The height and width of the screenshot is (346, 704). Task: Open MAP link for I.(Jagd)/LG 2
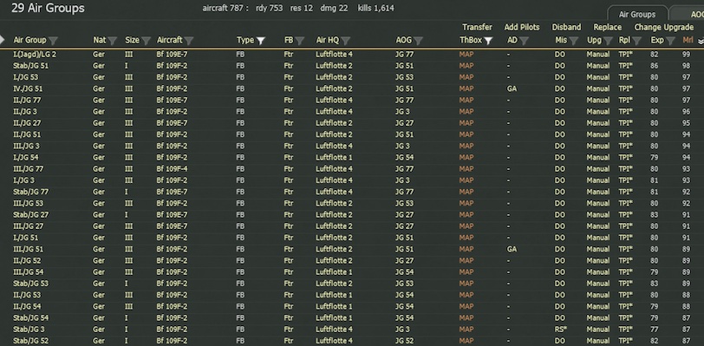[466, 55]
